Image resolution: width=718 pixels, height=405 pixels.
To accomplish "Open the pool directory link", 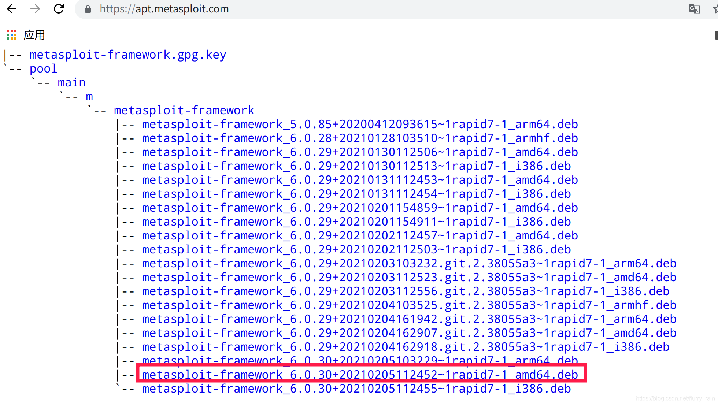I will pos(43,69).
